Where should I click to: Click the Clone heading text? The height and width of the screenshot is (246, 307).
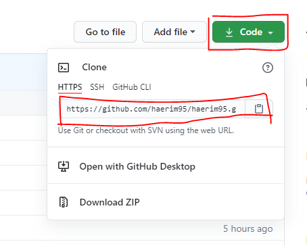pos(94,67)
